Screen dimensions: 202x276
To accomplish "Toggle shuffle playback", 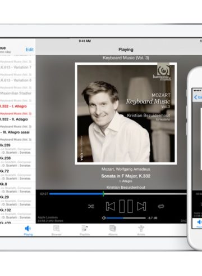I will 91,206.
